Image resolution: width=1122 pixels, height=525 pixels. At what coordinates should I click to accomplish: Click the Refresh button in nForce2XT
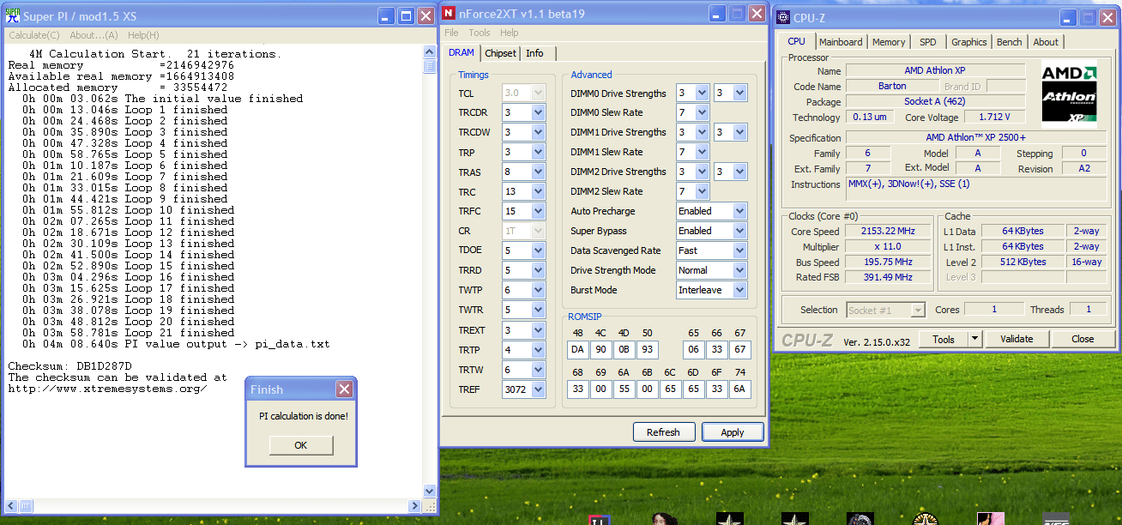663,432
